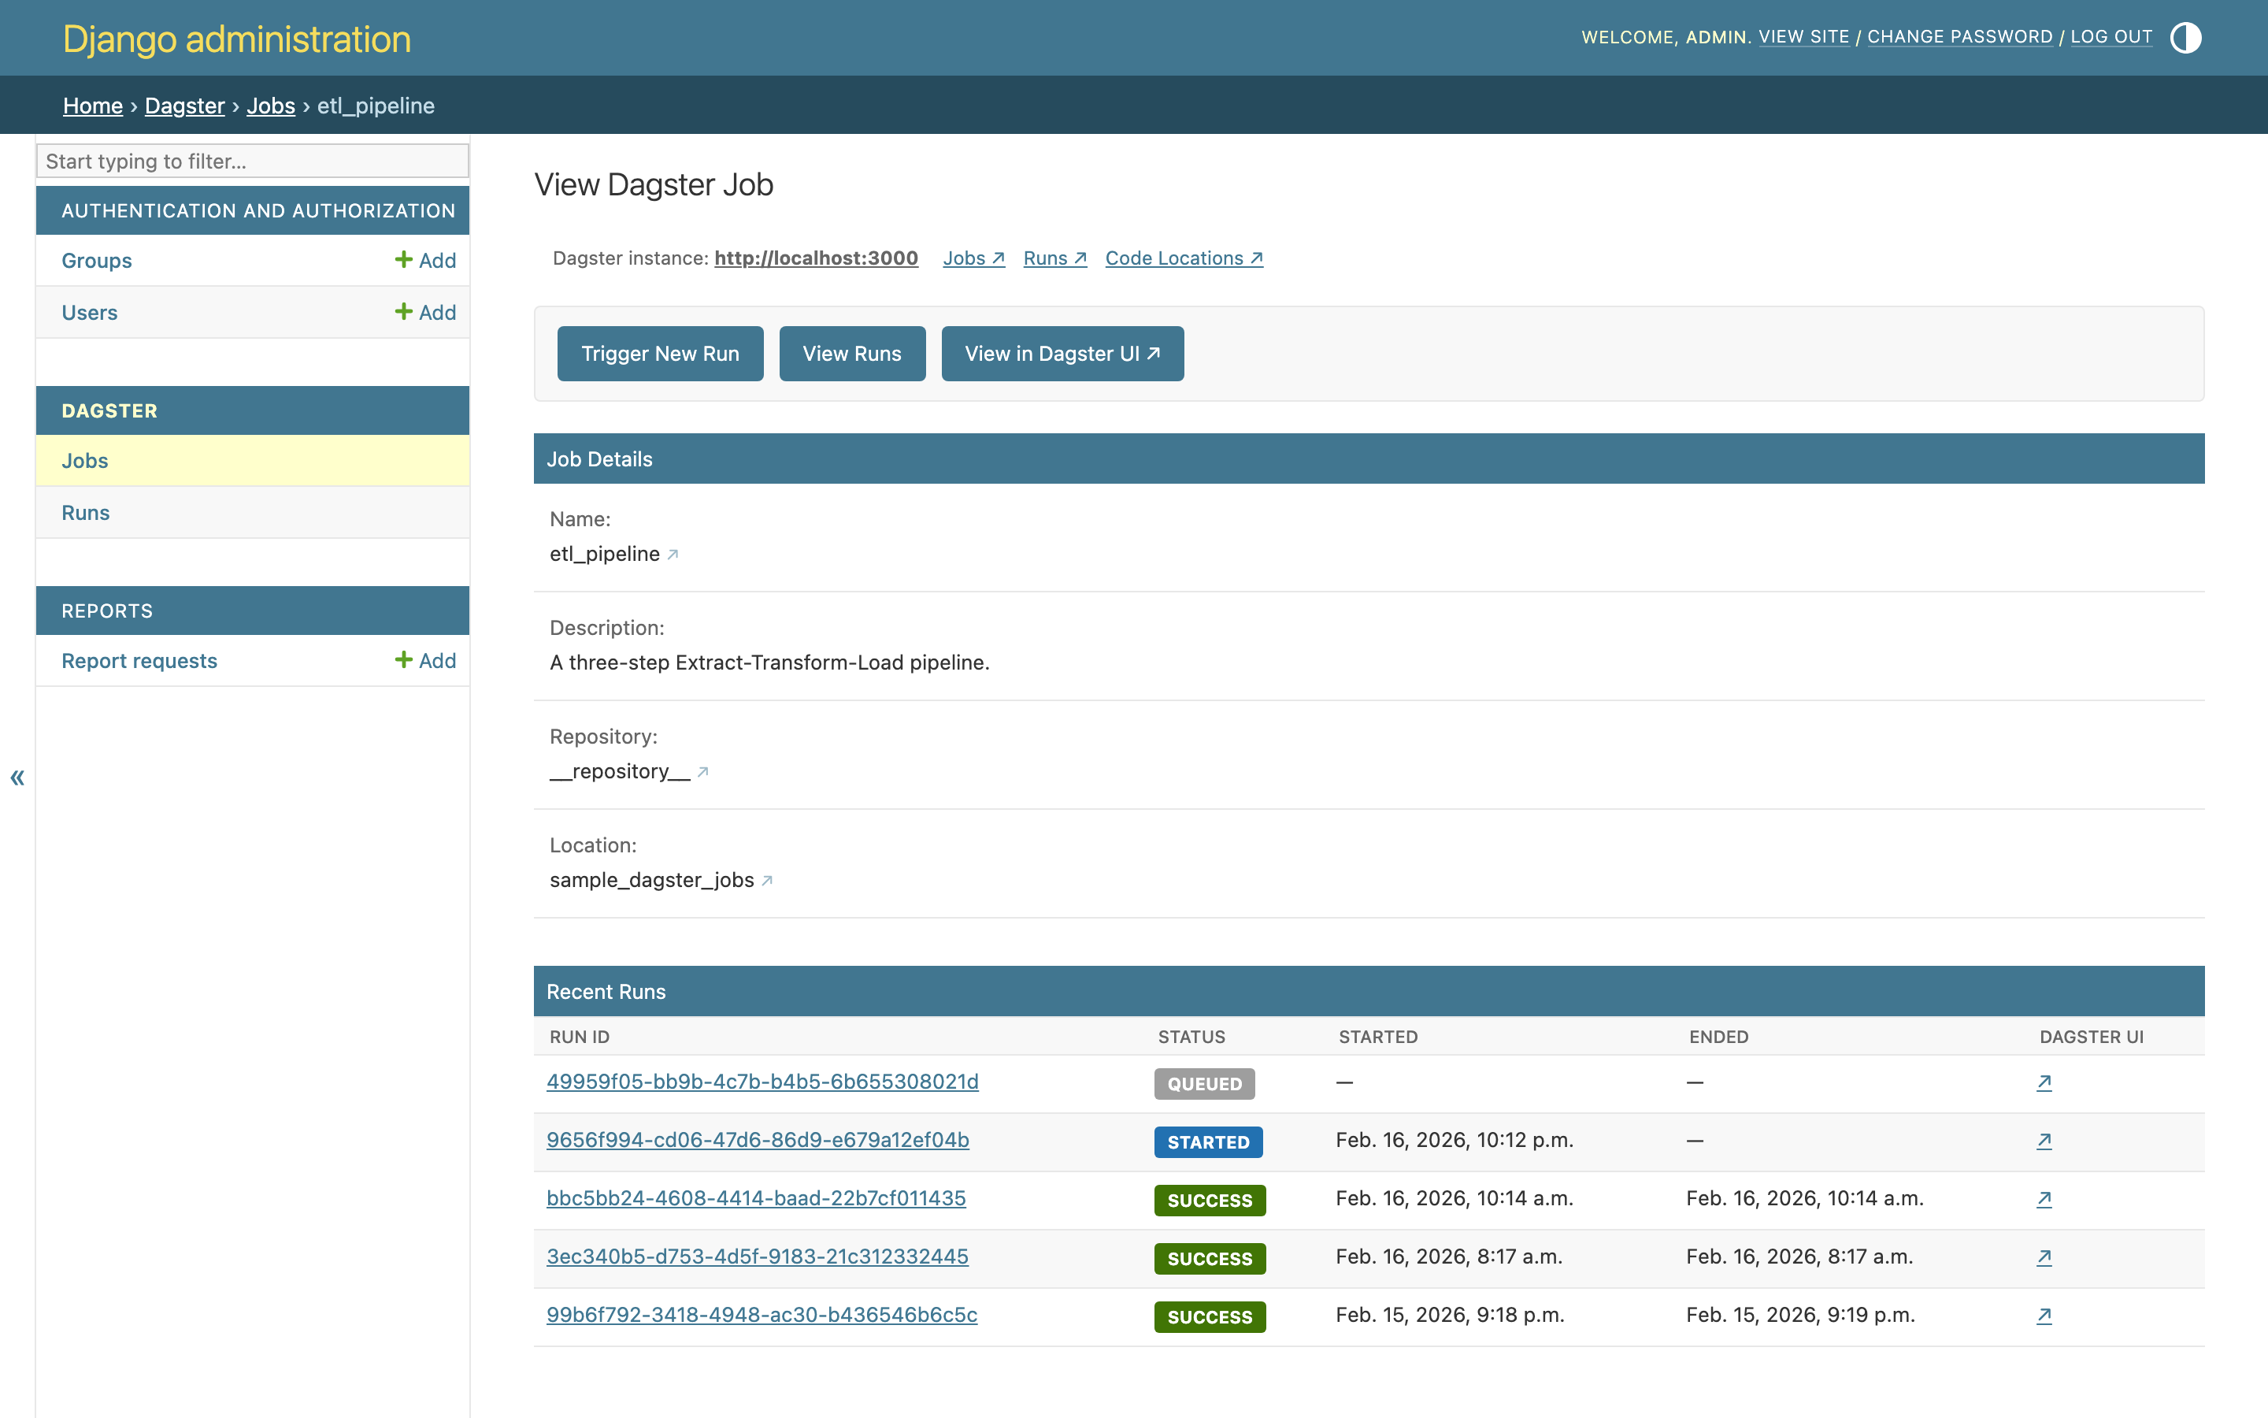Toggle the light/dark theme icon
Viewport: 2268px width, 1418px height.
(2185, 38)
